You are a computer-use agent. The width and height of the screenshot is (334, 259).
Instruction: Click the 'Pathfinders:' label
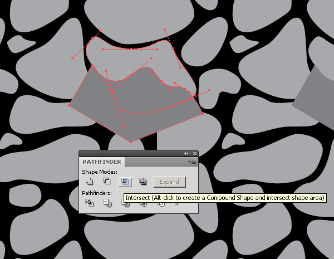(97, 193)
